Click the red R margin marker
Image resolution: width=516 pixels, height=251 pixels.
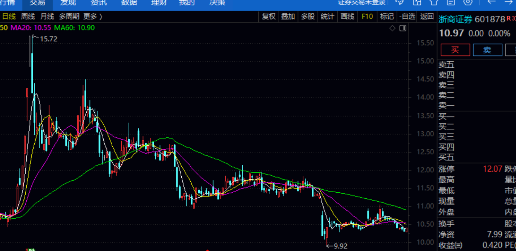pos(508,18)
